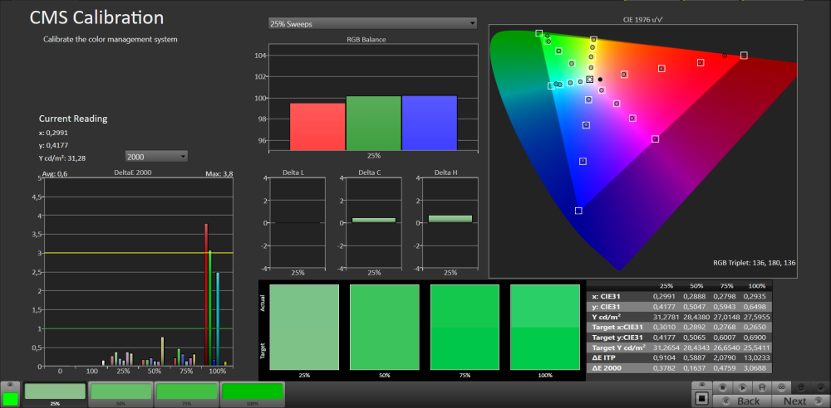Click the 25% Actual/Target comparison swatch

[304, 327]
